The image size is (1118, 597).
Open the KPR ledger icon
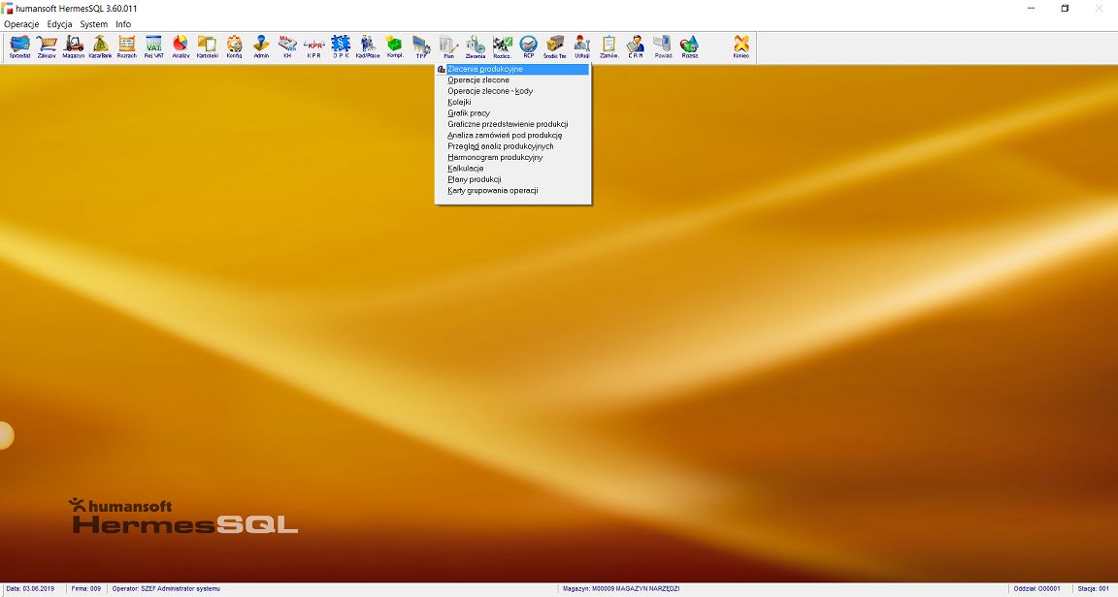314,47
